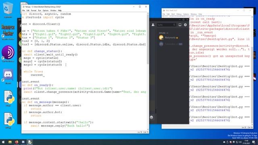The width and height of the screenshot is (258, 145).
Task: Open the volume control in the tray
Action: 240,142
